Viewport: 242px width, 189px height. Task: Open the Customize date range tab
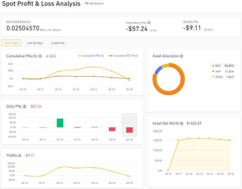58,43
